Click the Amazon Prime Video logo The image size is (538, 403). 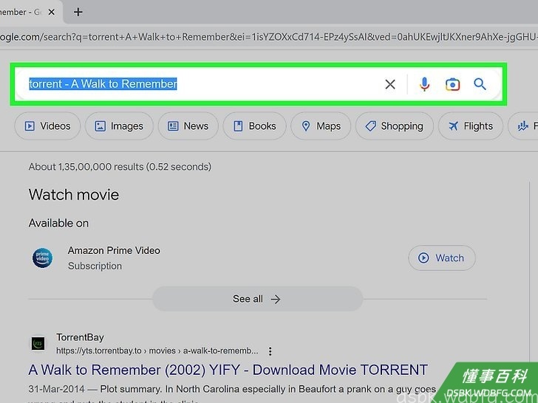click(43, 258)
